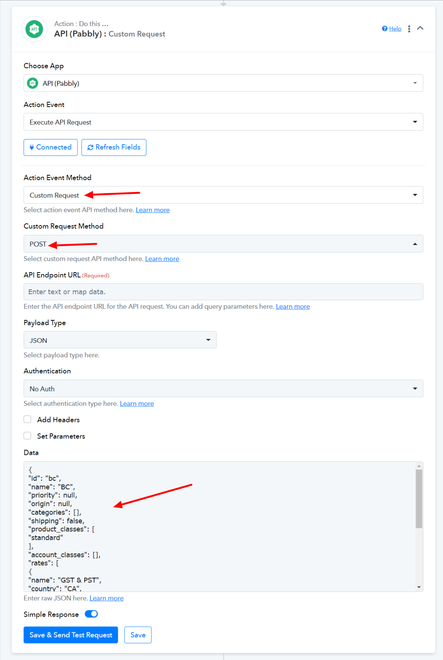Click Refresh Fields button

114,147
